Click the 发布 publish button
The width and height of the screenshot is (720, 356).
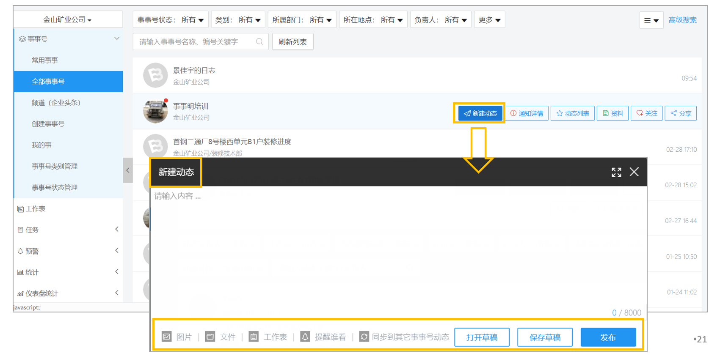608,337
